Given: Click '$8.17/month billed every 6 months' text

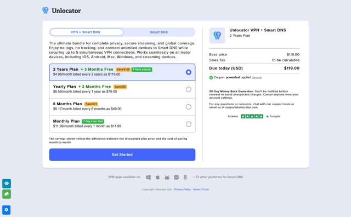Looking at the screenshot, I should (x=87, y=108).
